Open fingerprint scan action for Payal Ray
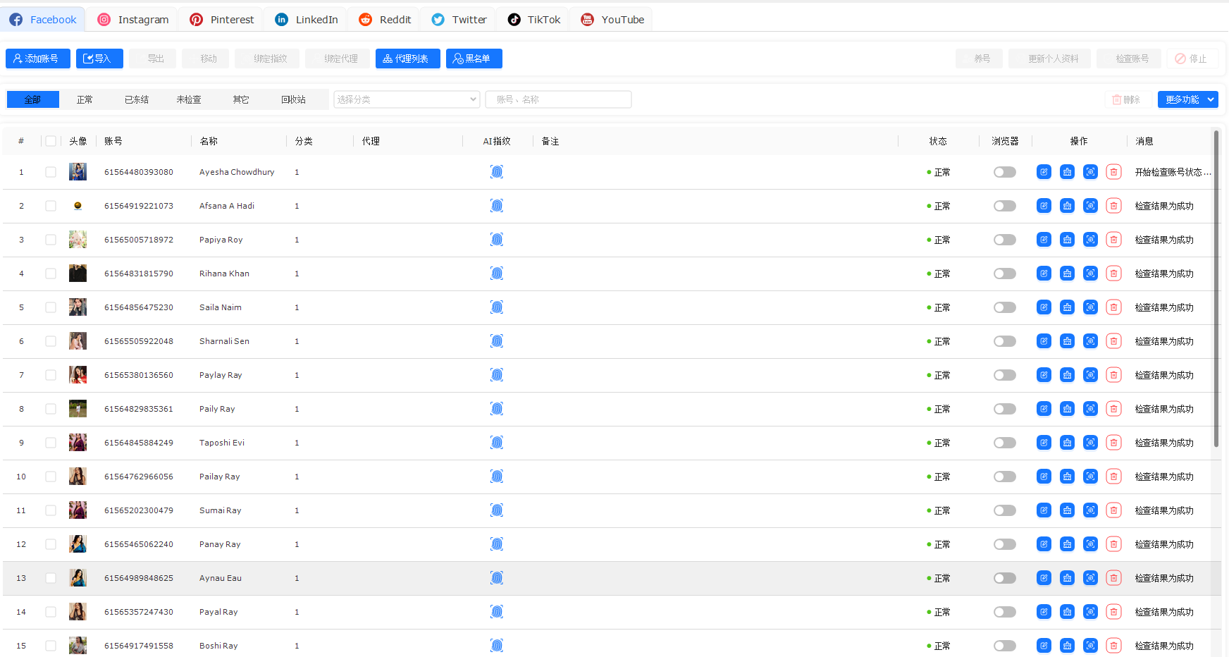 [x=1090, y=612]
